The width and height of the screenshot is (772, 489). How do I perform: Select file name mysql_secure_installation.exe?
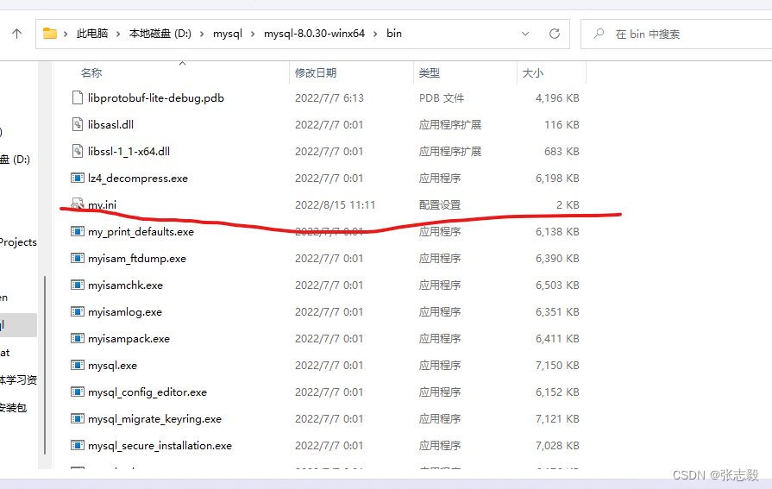160,446
